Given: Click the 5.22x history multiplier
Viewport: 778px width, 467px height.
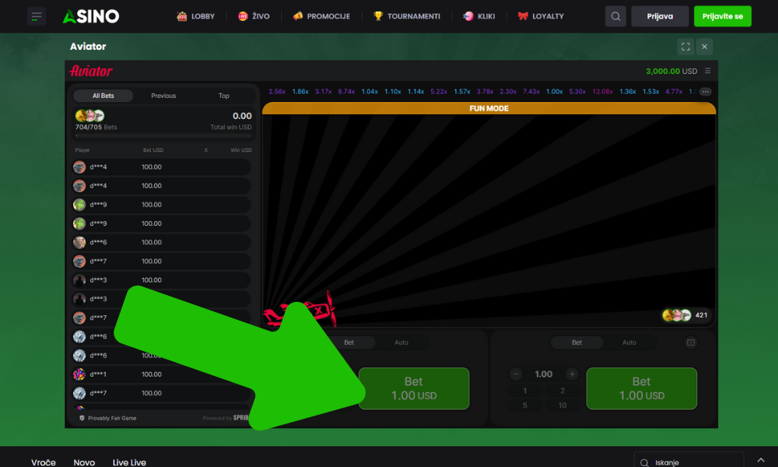Looking at the screenshot, I should [x=439, y=91].
